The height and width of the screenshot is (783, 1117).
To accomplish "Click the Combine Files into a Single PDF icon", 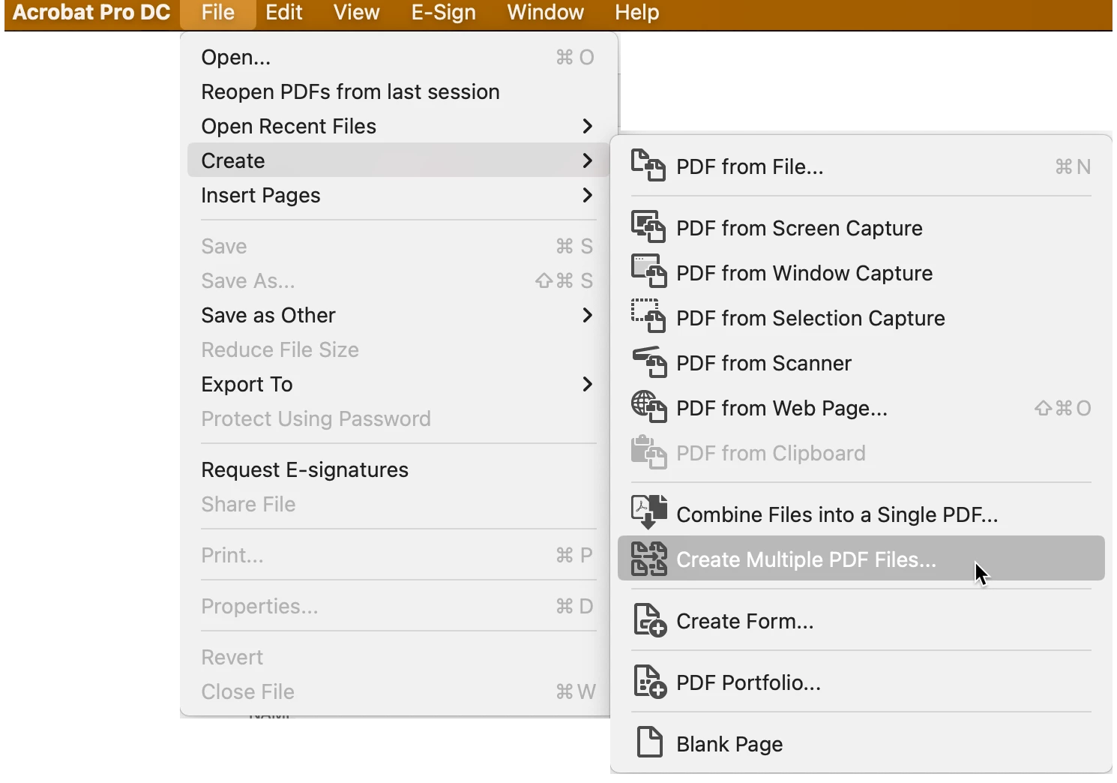I will 648,512.
